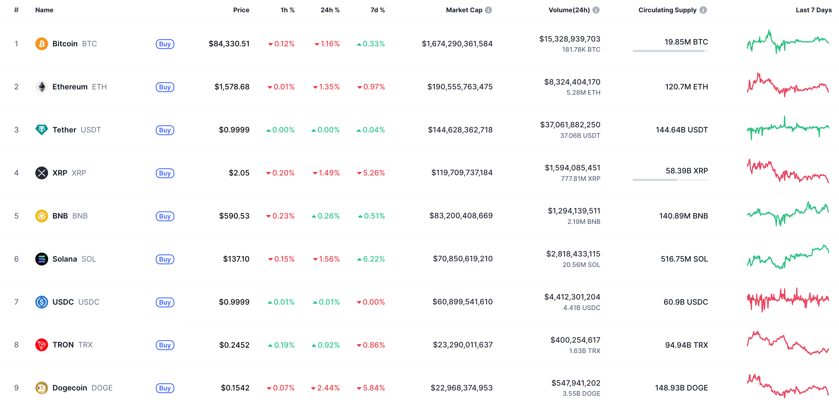The image size is (839, 406).
Task: Click the Solana logo icon
Action: pos(41,259)
